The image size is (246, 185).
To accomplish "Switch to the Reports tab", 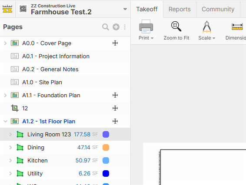I will click(180, 9).
